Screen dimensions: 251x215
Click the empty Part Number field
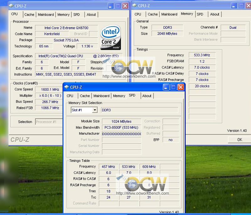[x=122, y=140]
